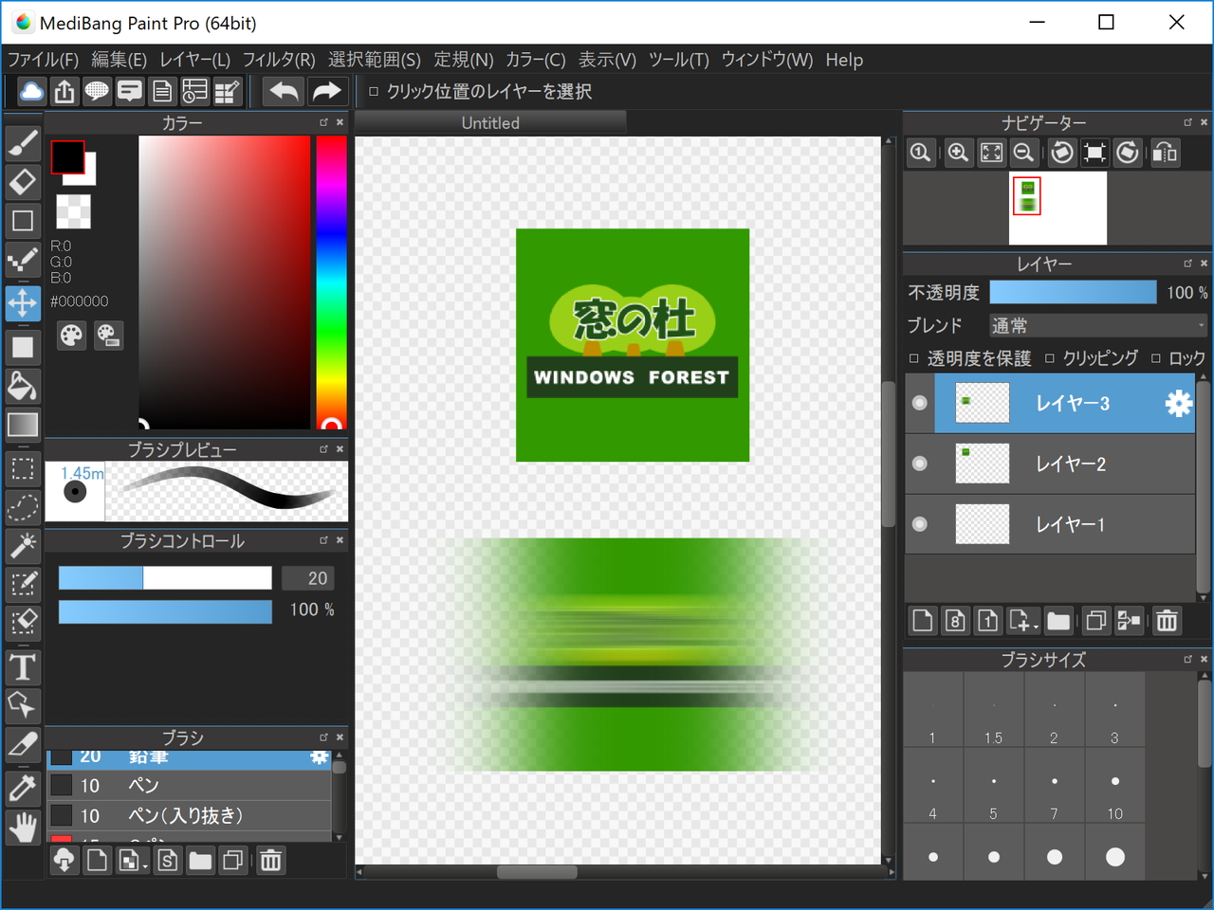
Task: Open the ファイル(F) menu
Action: tap(42, 59)
